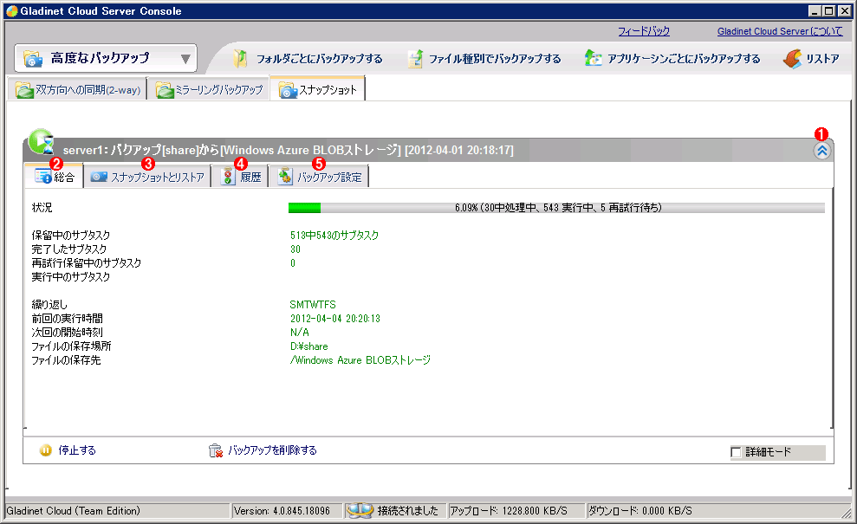Select the スナップショット tab
Image resolution: width=857 pixels, height=524 pixels.
(x=317, y=90)
